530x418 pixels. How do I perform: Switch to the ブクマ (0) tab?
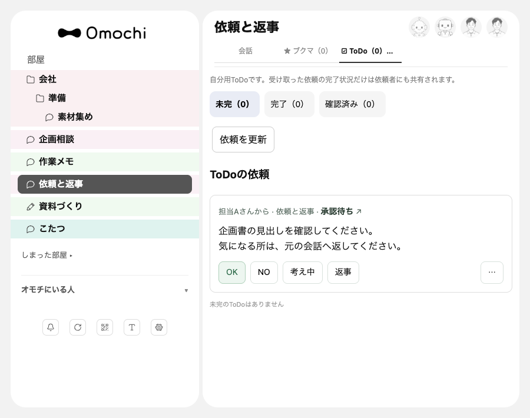click(x=306, y=51)
